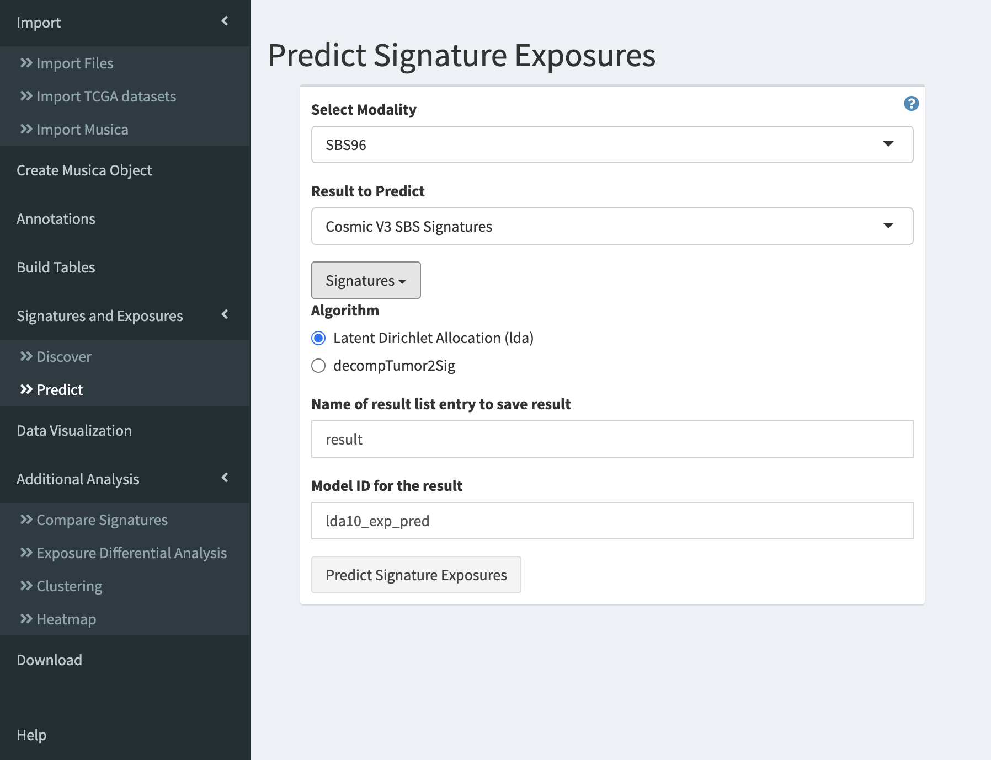Expand the Signatures dropdown button
Image resolution: width=991 pixels, height=760 pixels.
point(366,280)
